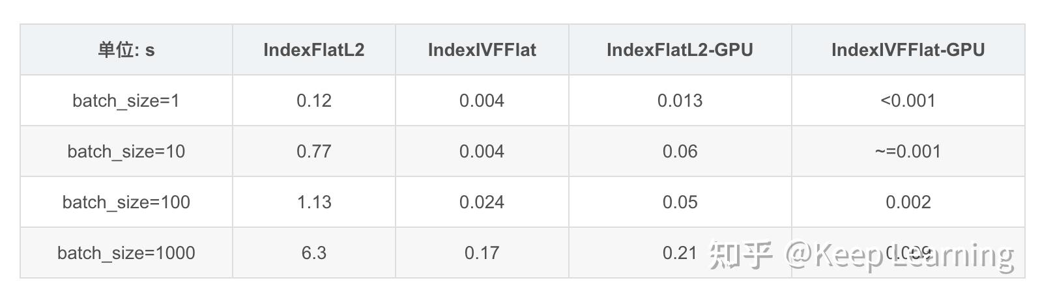Click the batch_size=10 row label
Image resolution: width=1040 pixels, height=302 pixels.
coord(126,152)
